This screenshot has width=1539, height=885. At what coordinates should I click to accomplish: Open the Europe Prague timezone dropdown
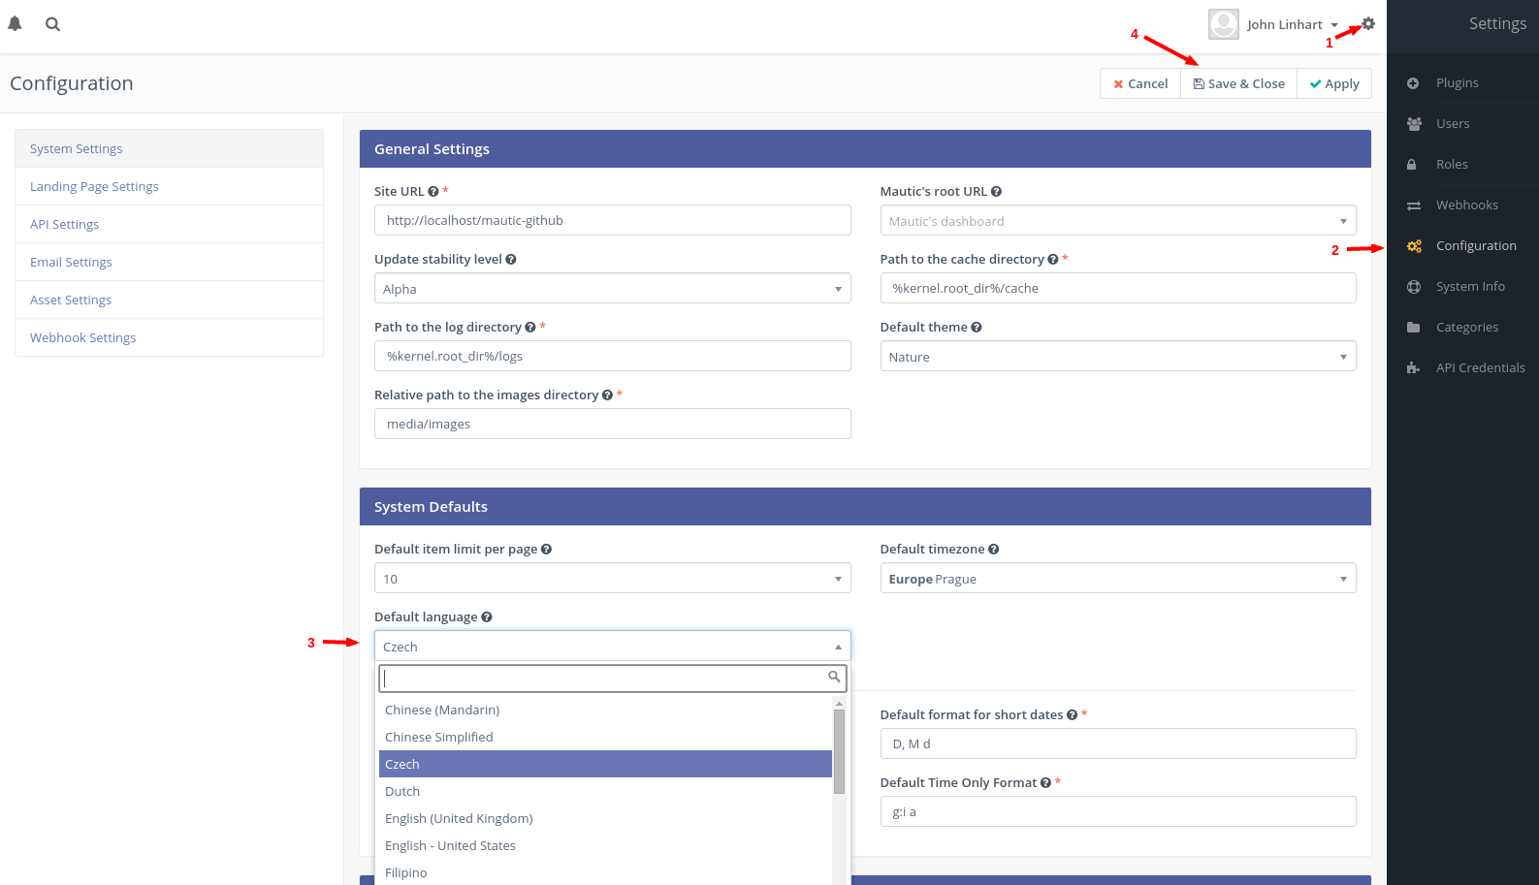[x=1118, y=579]
